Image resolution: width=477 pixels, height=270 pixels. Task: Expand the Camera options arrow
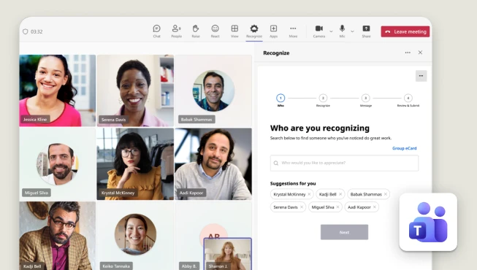point(331,31)
